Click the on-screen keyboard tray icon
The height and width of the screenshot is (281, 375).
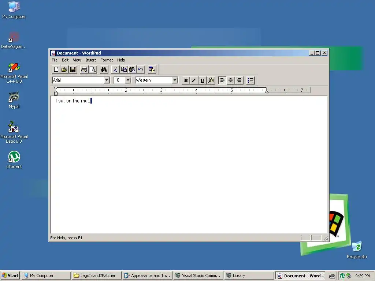332,276
